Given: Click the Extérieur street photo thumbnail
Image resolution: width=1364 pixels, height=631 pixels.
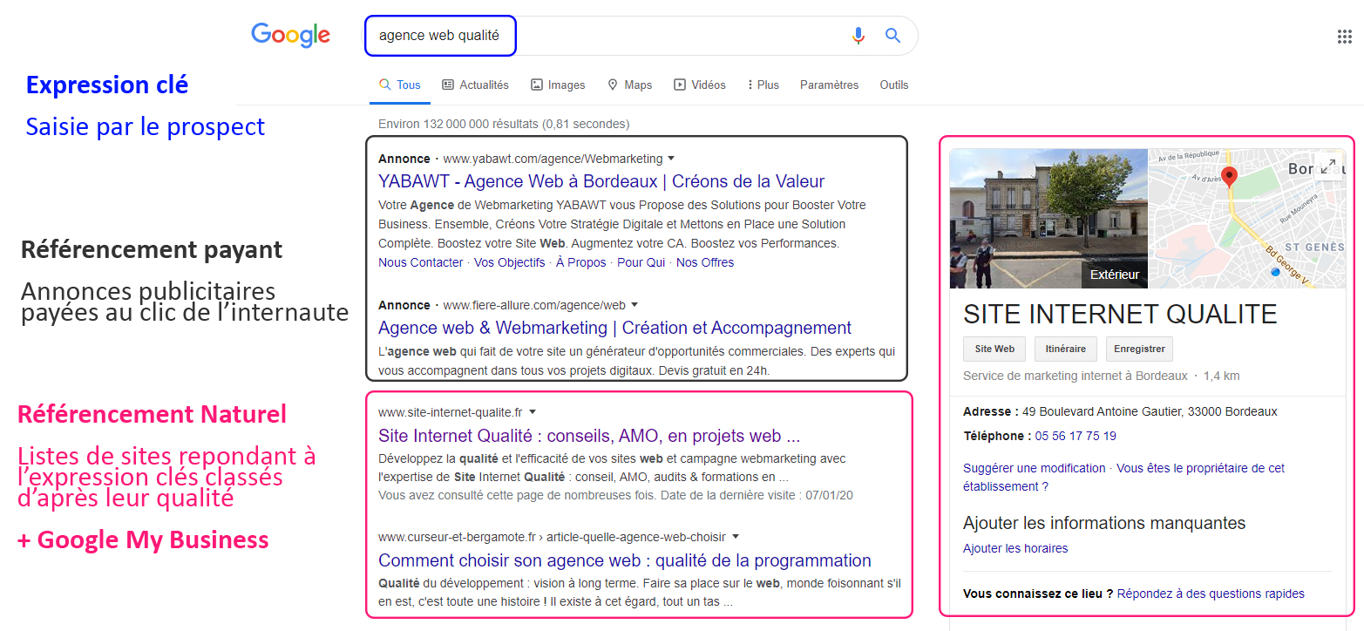Looking at the screenshot, I should 1048,219.
